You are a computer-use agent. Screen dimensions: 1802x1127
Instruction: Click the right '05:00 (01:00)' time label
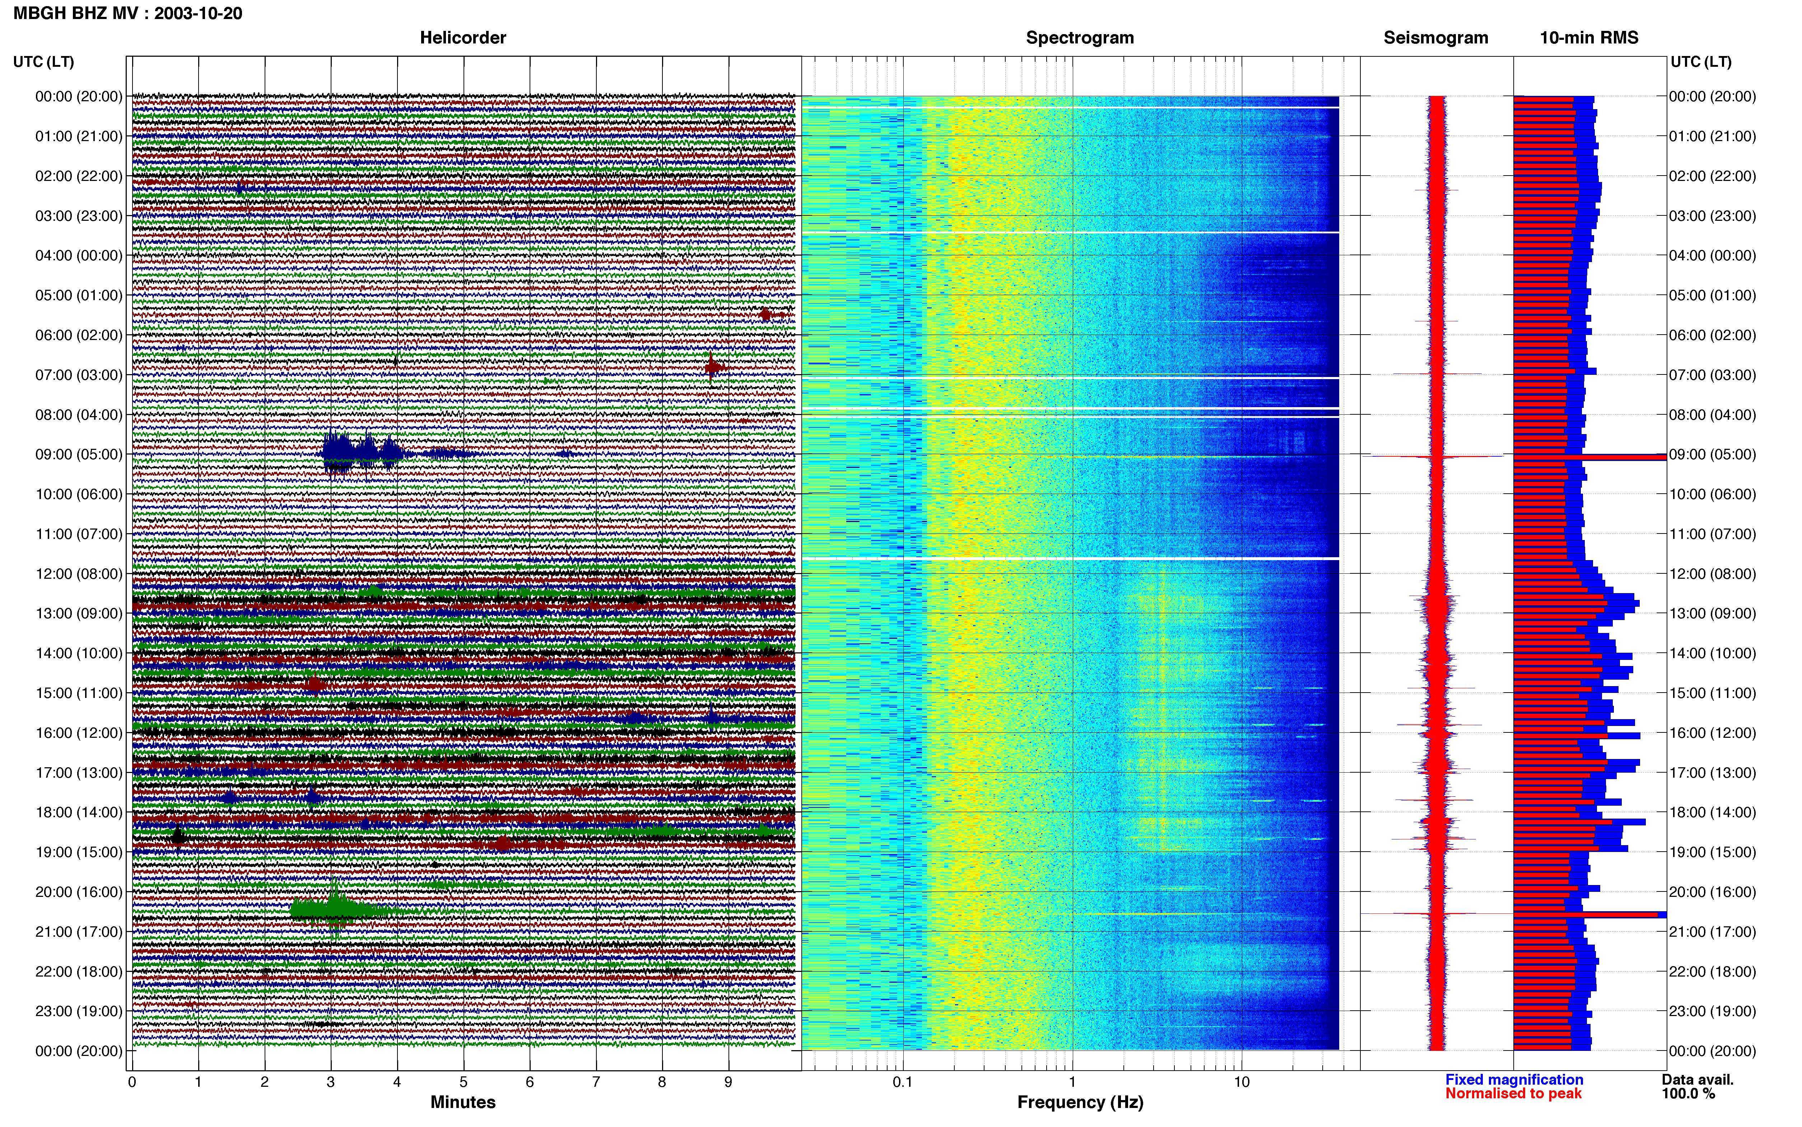(x=1713, y=295)
